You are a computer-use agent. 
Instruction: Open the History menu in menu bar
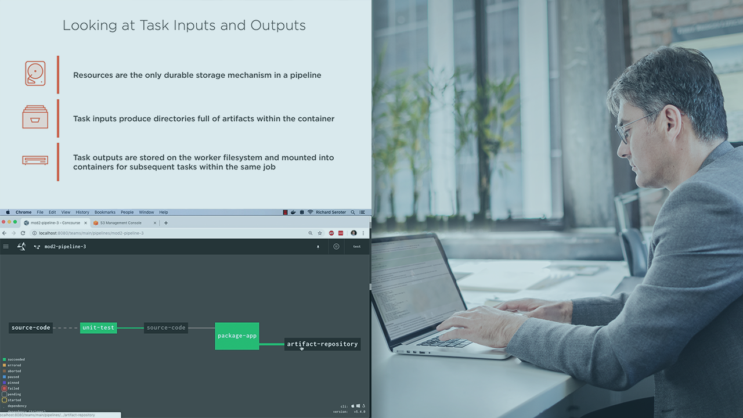pos(82,212)
